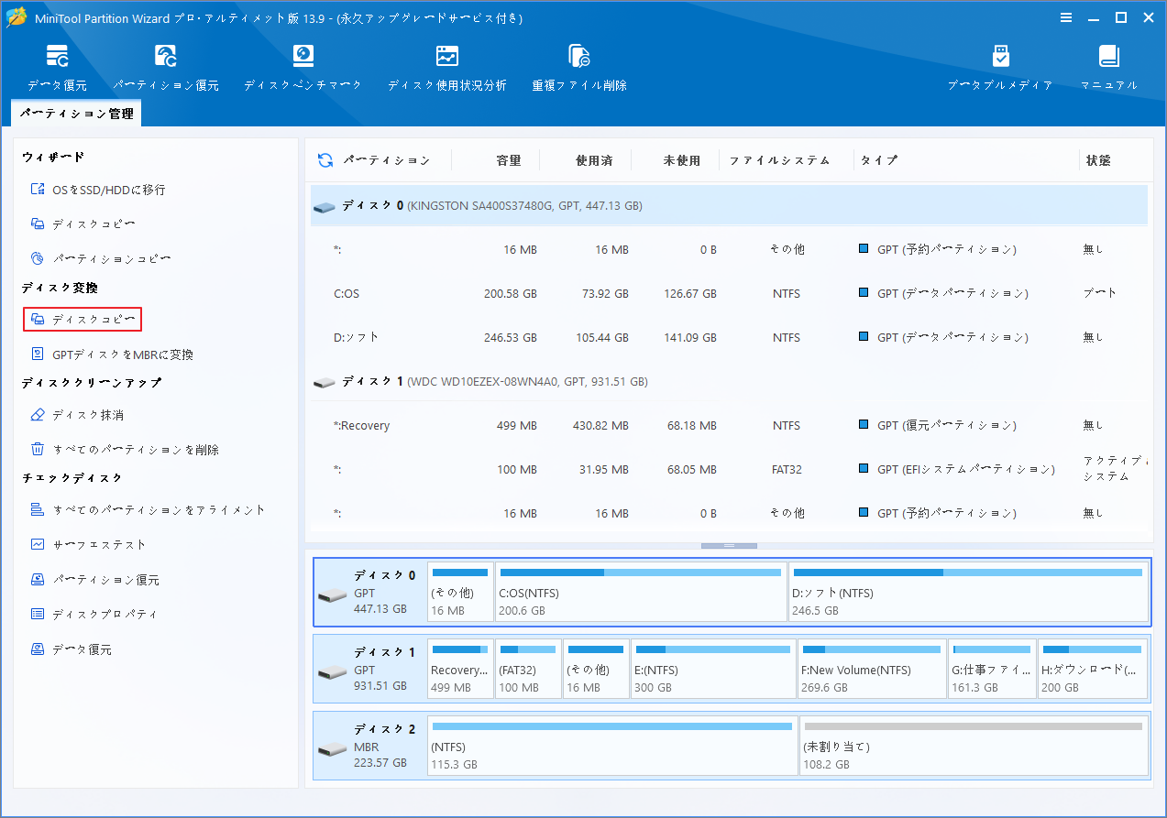The height and width of the screenshot is (818, 1167).
Task: Select ディスク 2 in the disk map
Action: coord(370,746)
